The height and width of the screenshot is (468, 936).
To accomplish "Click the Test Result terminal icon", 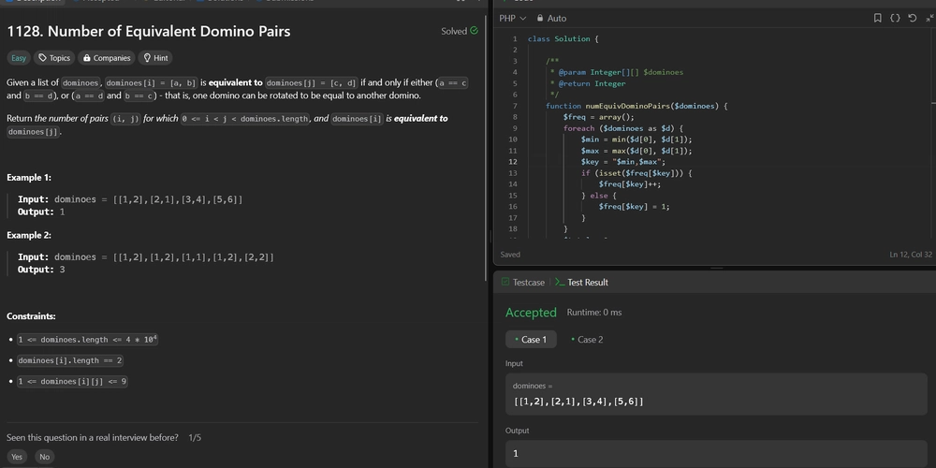I will 560,282.
